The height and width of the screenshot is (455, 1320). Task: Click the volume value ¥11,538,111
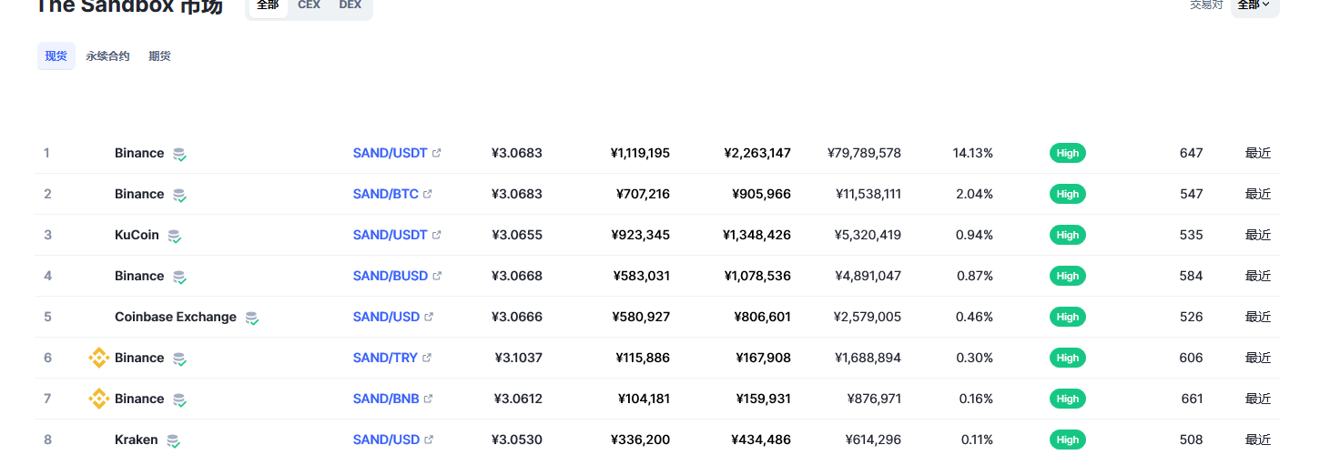click(x=868, y=194)
